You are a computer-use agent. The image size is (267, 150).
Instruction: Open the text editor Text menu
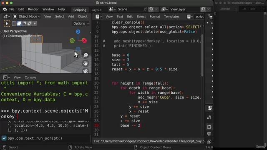120,17
